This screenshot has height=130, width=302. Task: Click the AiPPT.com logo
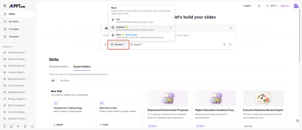(x=17, y=6)
